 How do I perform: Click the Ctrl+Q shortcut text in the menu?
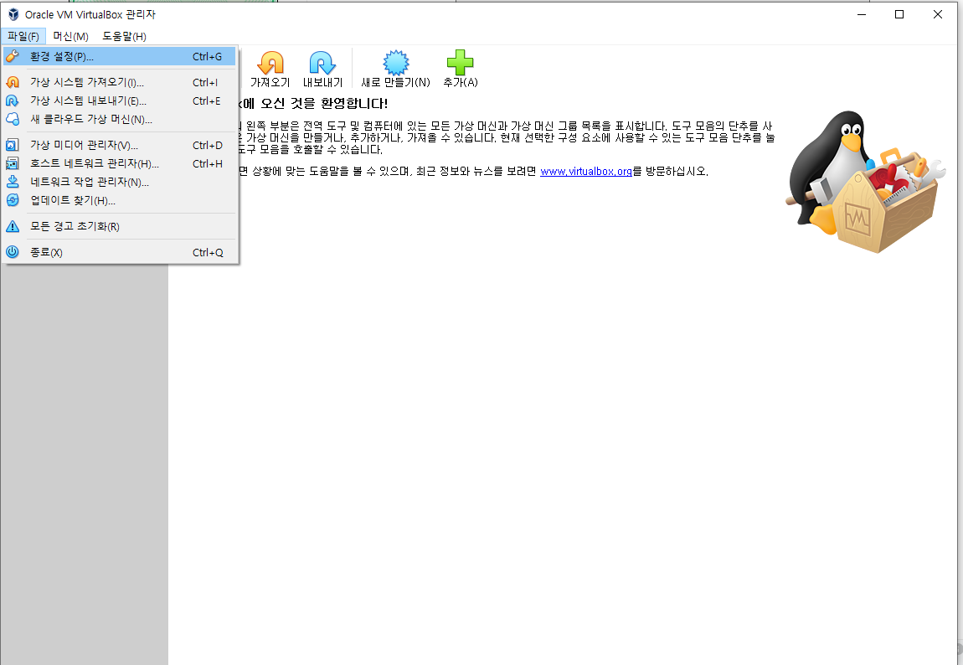(x=208, y=252)
